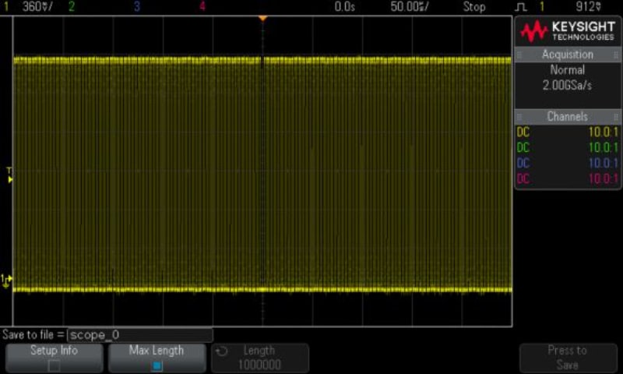This screenshot has width=623, height=374.
Task: Select the green DC channel 2 coupling
Action: (x=523, y=147)
